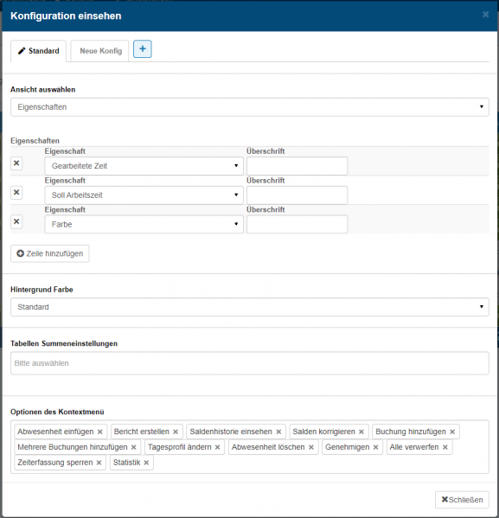Image resolution: width=499 pixels, height=518 pixels.
Task: Click the Tabellen Summeneinstellungen selection field
Action: [x=249, y=363]
